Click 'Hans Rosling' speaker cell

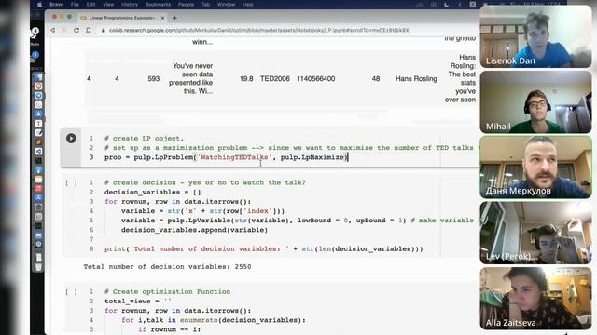(416, 78)
